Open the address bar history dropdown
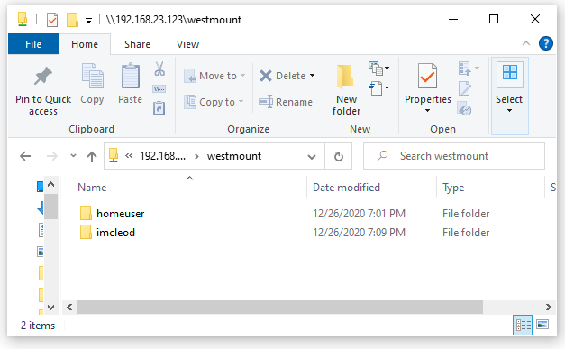 pyautogui.click(x=312, y=157)
